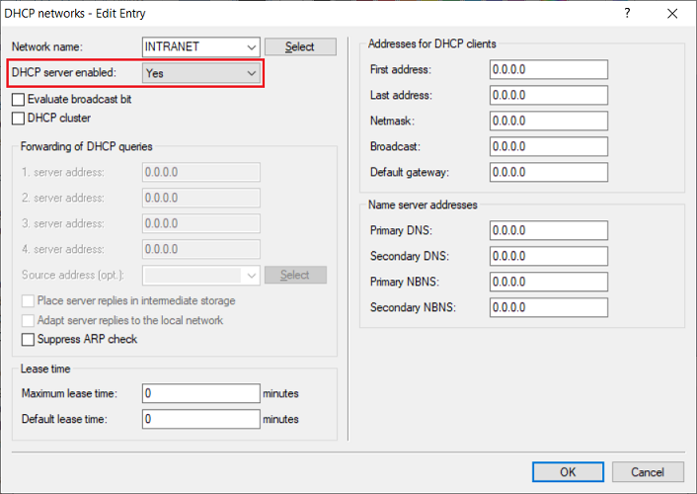Viewport: 697px width, 494px height.
Task: Focus the Secondary DNS input
Action: pyautogui.click(x=548, y=257)
